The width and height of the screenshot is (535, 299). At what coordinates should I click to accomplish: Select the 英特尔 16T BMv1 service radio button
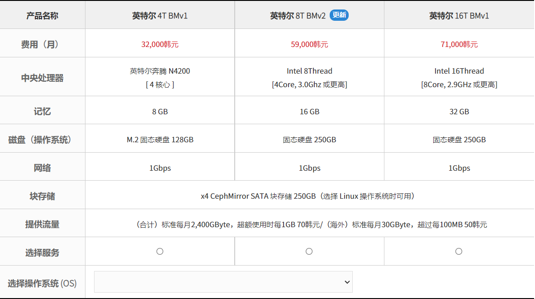tap(459, 251)
